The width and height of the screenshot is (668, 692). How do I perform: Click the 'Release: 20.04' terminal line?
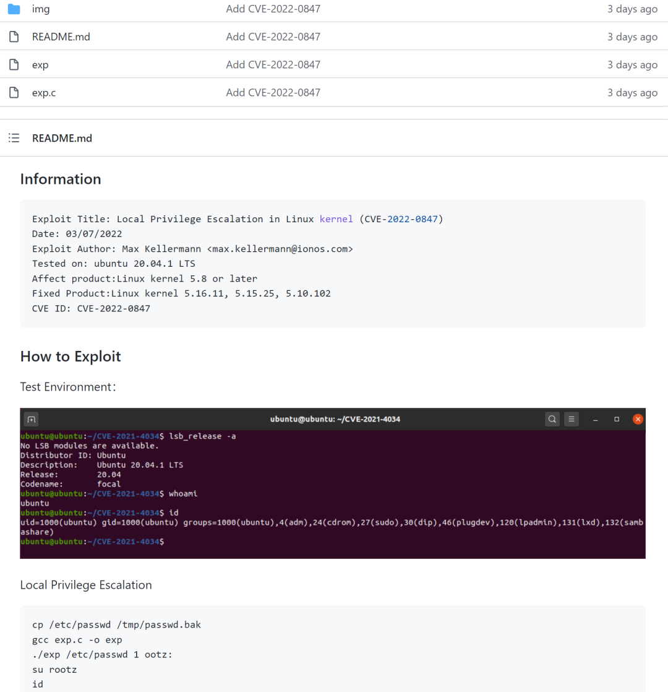click(71, 475)
